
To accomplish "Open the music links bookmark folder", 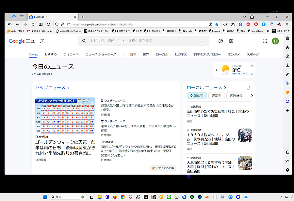I will click(x=255, y=31).
